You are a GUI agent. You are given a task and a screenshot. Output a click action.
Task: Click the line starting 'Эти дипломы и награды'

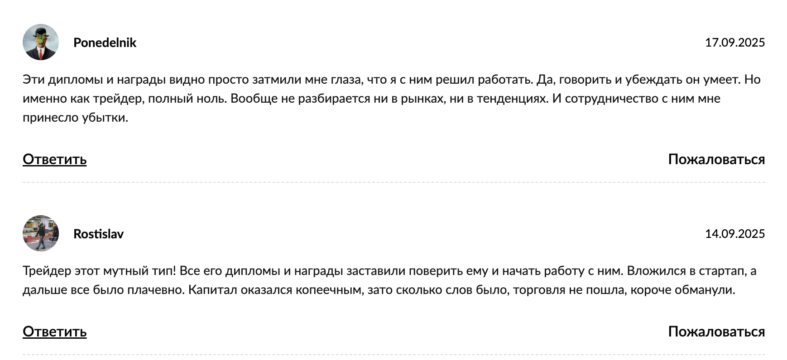[x=392, y=80]
